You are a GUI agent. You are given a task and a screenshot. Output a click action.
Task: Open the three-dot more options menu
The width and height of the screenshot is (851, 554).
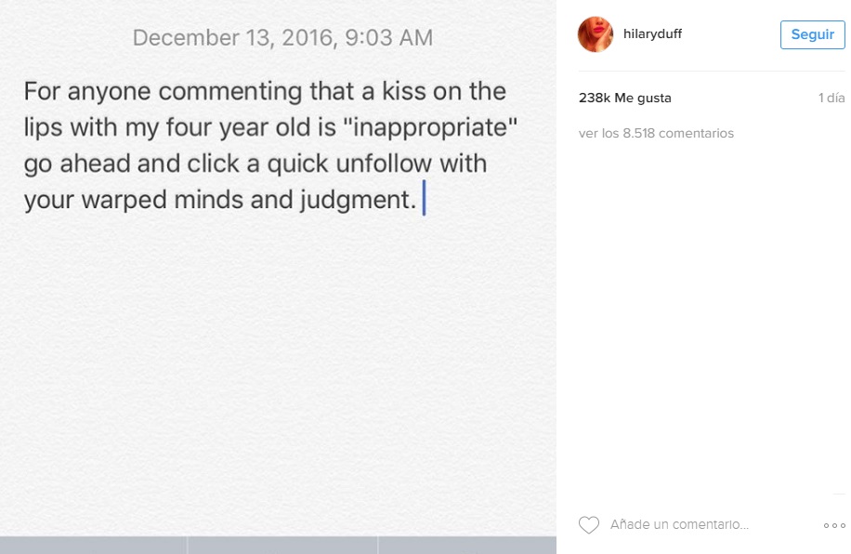pyautogui.click(x=833, y=525)
